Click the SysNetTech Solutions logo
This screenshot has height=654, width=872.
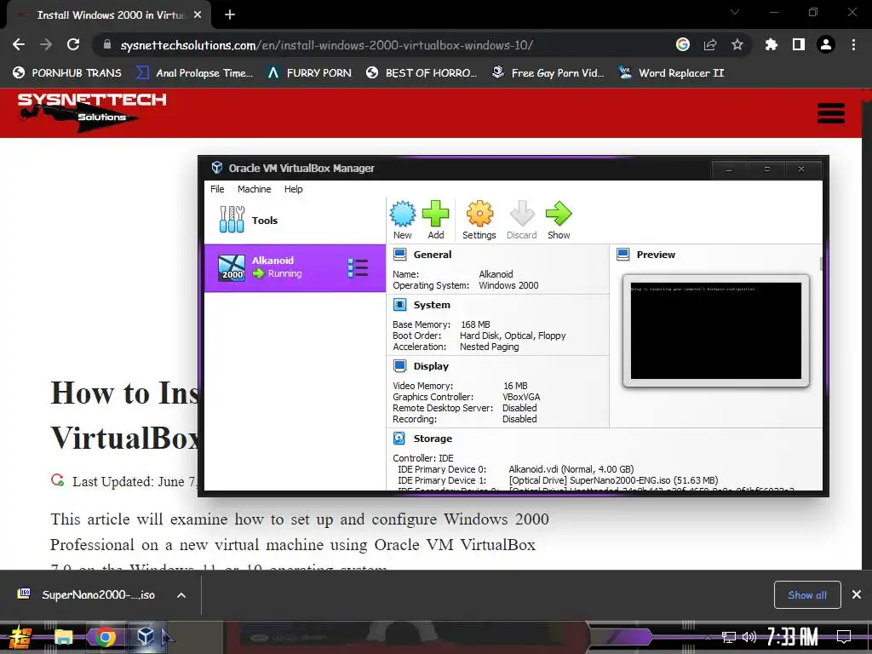click(x=92, y=113)
